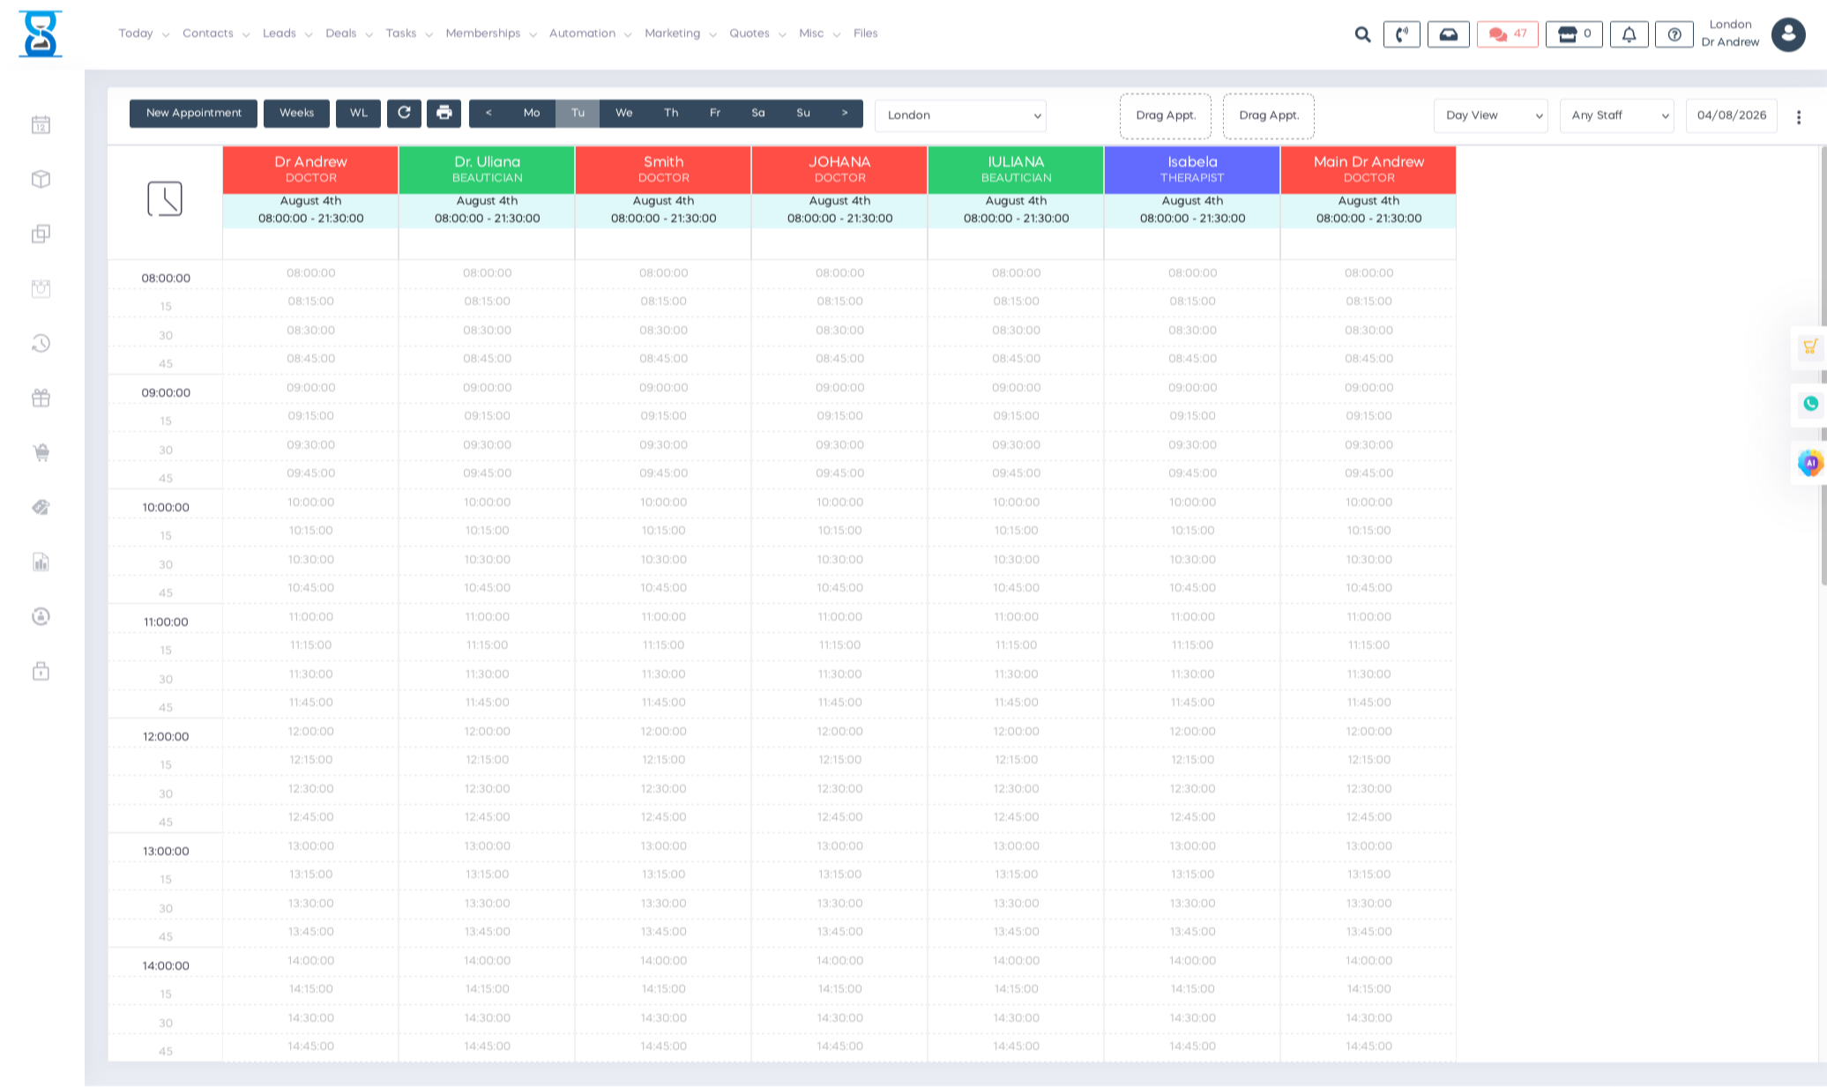Open the history clock sidebar icon
The image size is (1827, 1087).
[x=41, y=343]
